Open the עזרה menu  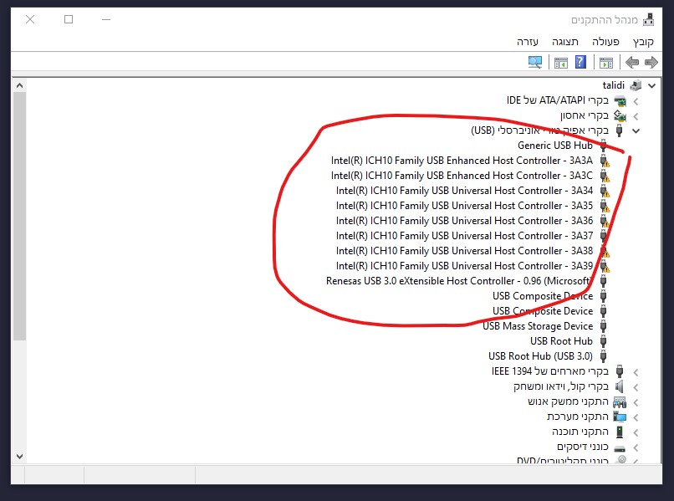pos(528,42)
